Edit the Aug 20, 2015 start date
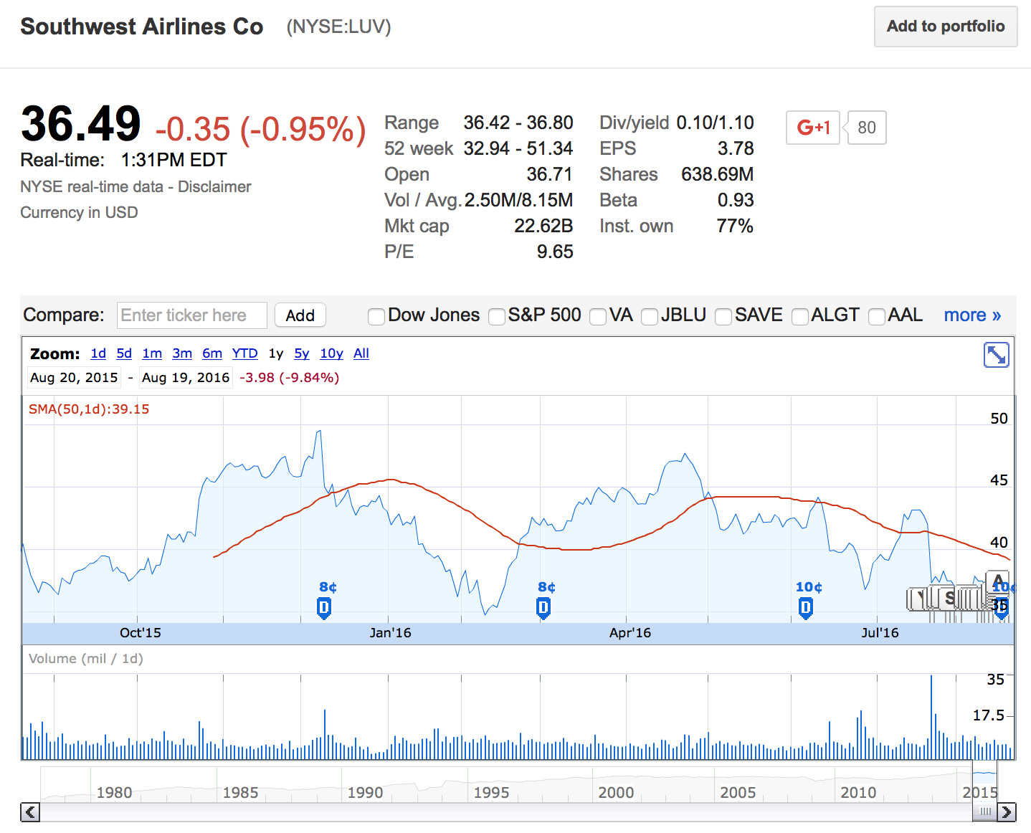This screenshot has width=1031, height=833. tap(74, 378)
